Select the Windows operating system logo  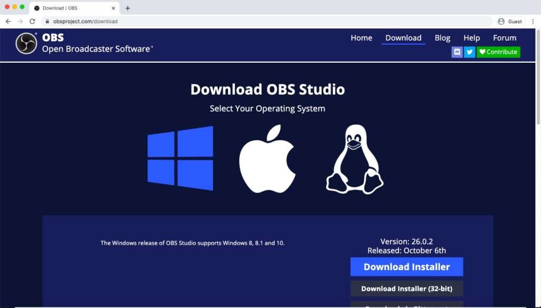180,158
